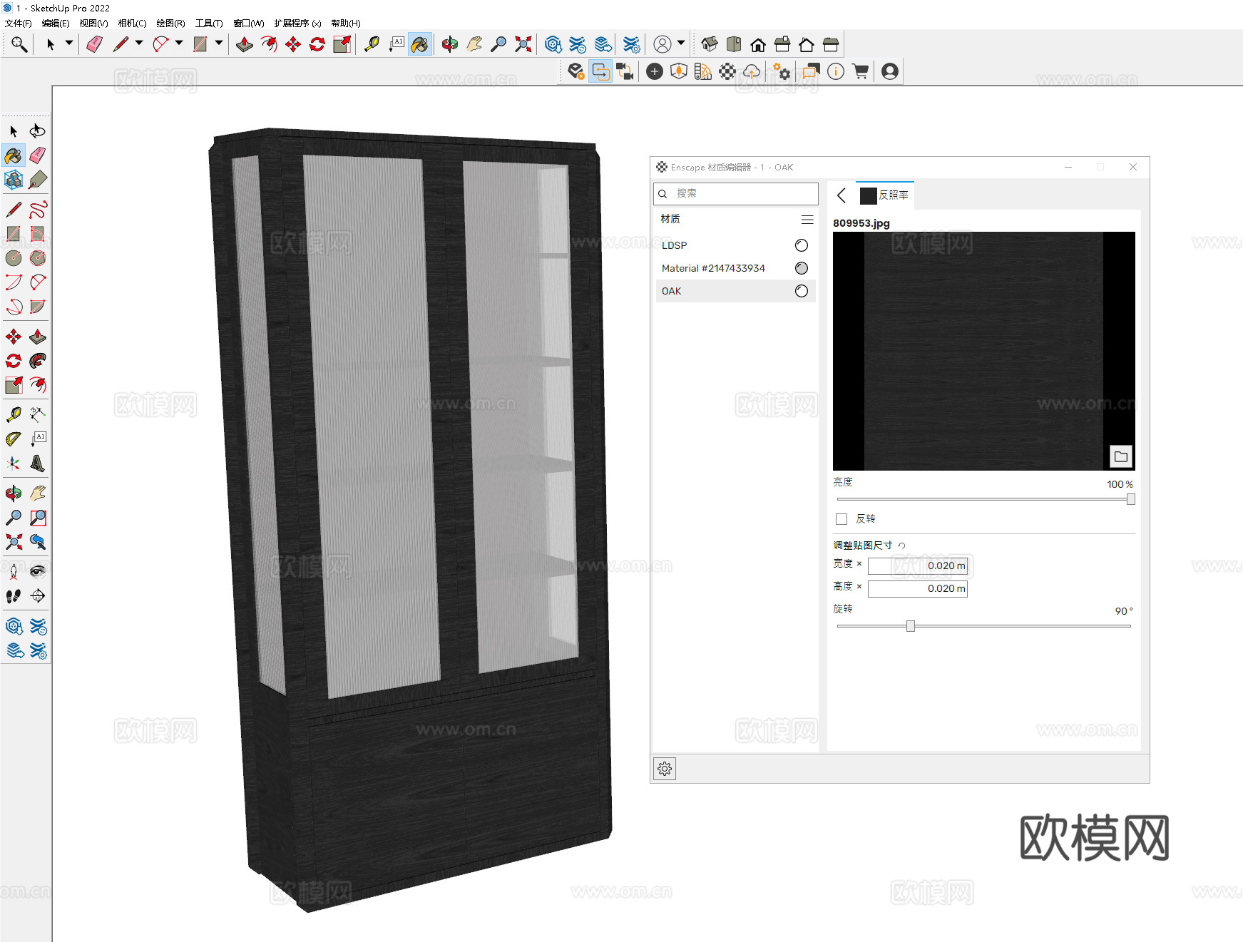This screenshot has width=1243, height=942.
Task: Select the LDSP material radio circle
Action: 802,245
